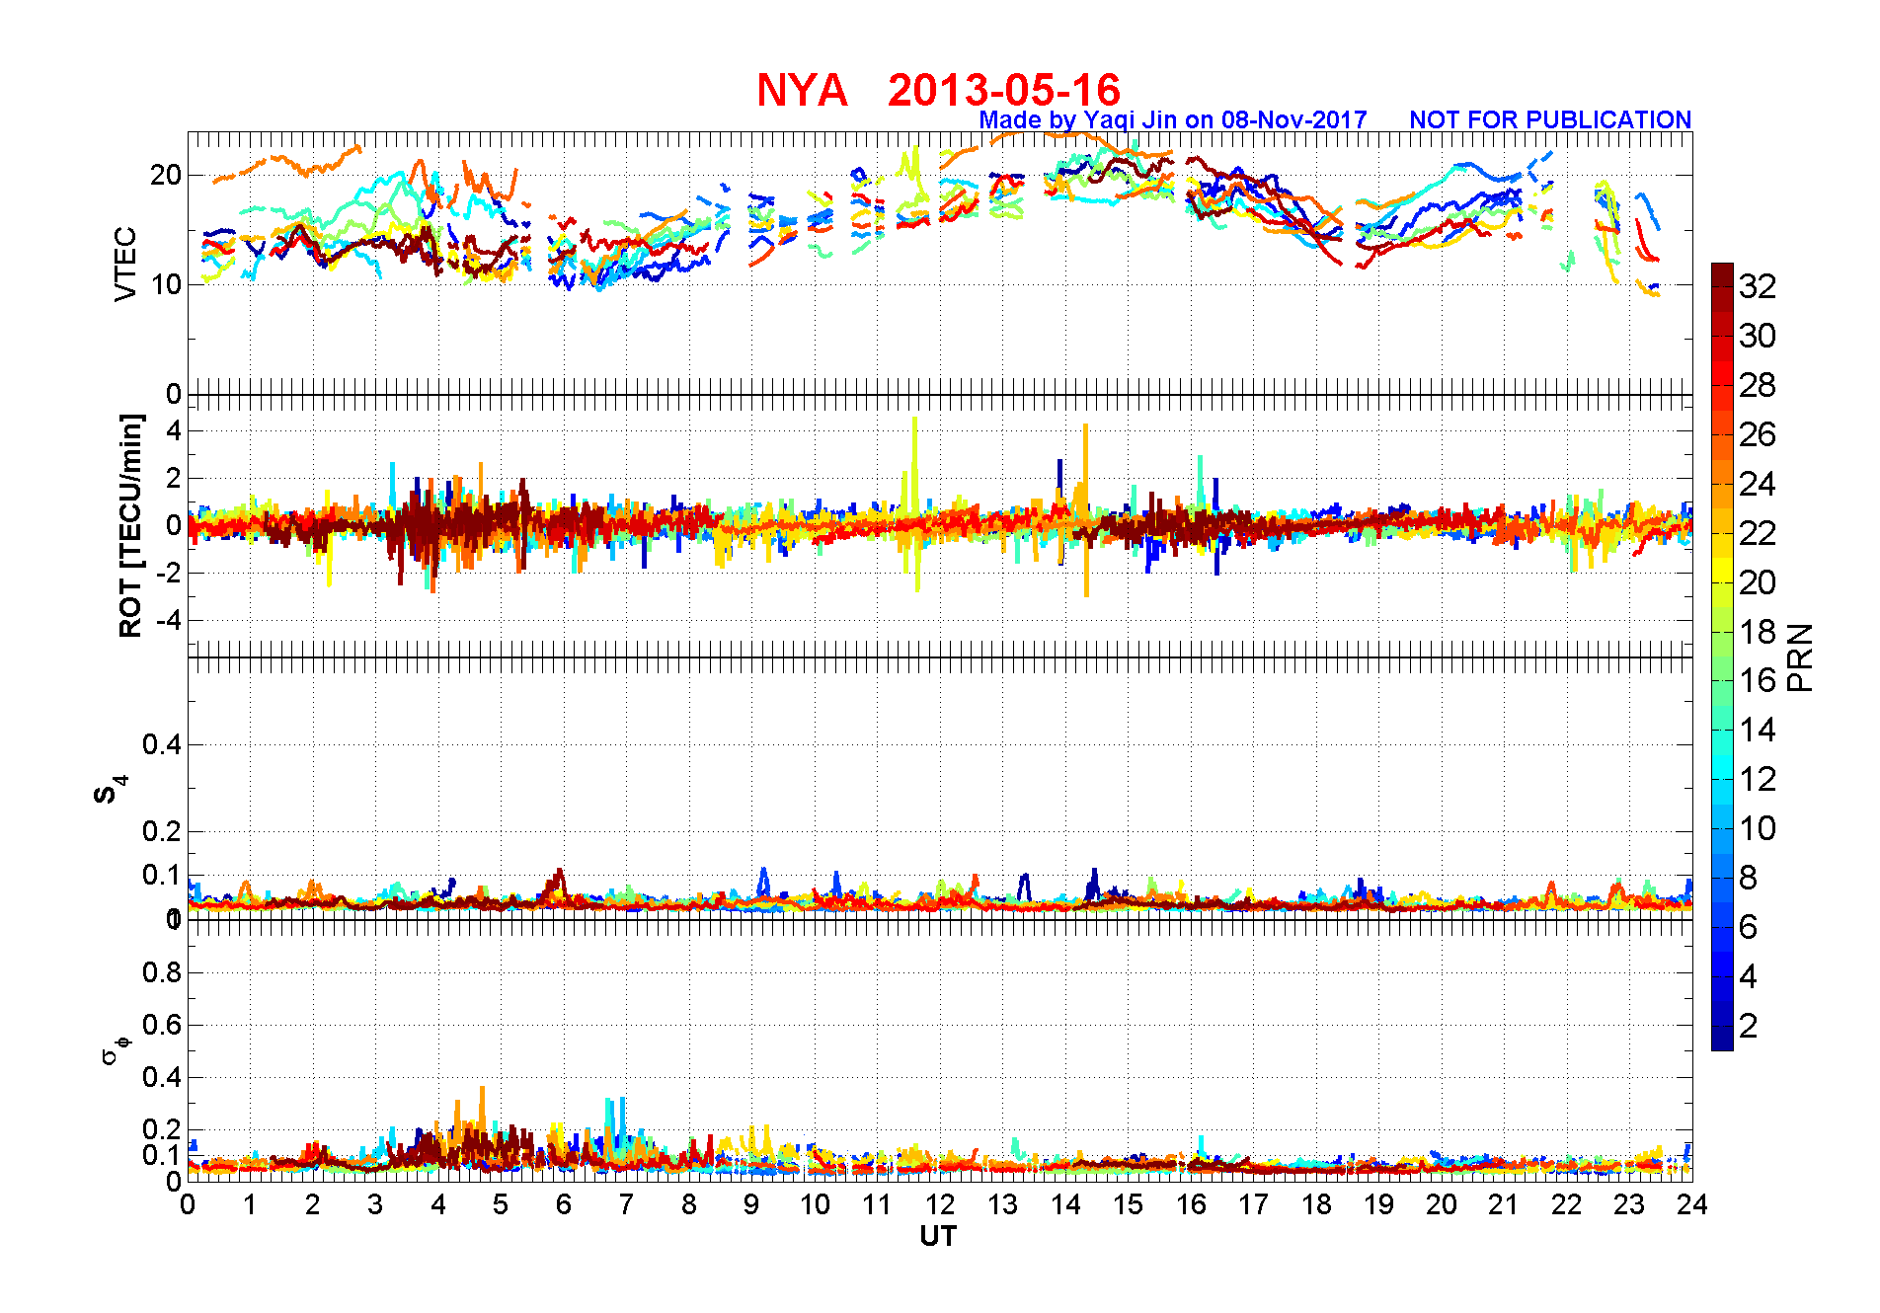1880x1313 pixels.
Task: Click colorbar tick label 8
Action: (1749, 878)
